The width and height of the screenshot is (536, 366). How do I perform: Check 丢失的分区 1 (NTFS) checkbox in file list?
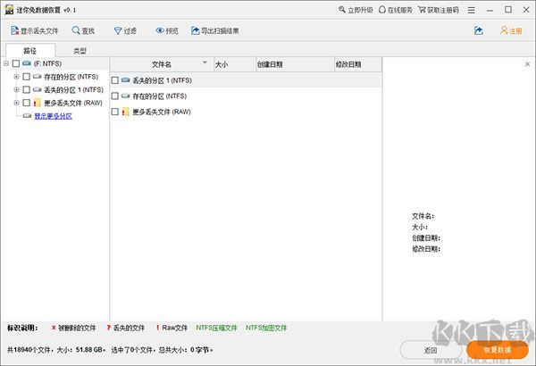point(115,80)
